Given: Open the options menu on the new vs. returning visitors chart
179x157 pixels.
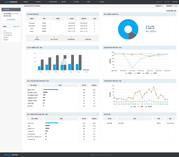Looking at the screenshot, I should pos(97,47).
